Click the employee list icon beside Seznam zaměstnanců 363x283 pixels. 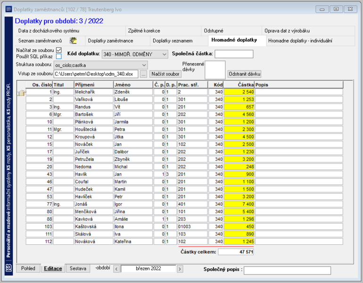click(73, 41)
